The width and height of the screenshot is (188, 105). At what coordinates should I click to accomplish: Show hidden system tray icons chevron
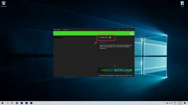(x=165, y=103)
